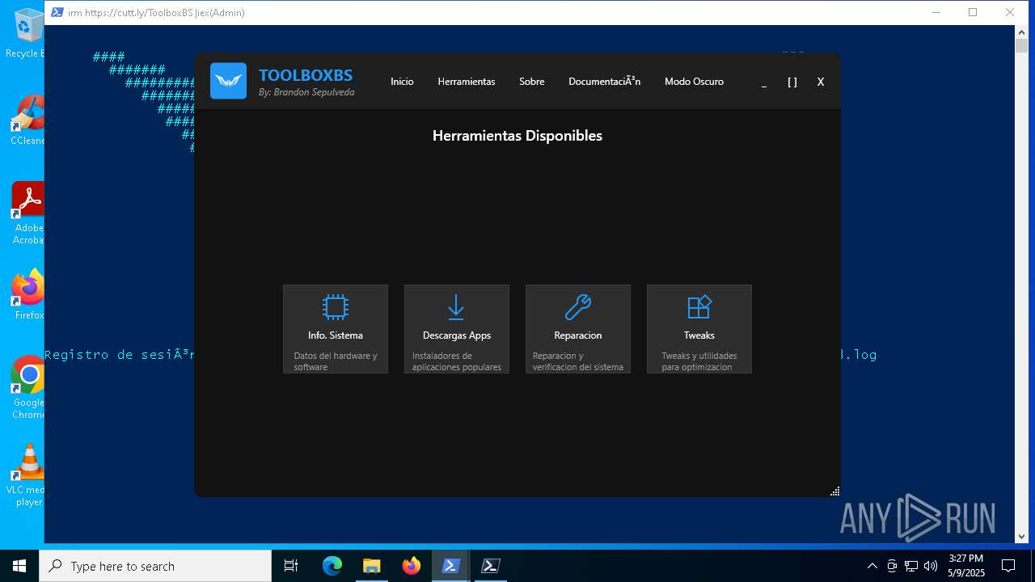Open the notification center icon
Viewport: 1035px width, 582px height.
(1008, 566)
